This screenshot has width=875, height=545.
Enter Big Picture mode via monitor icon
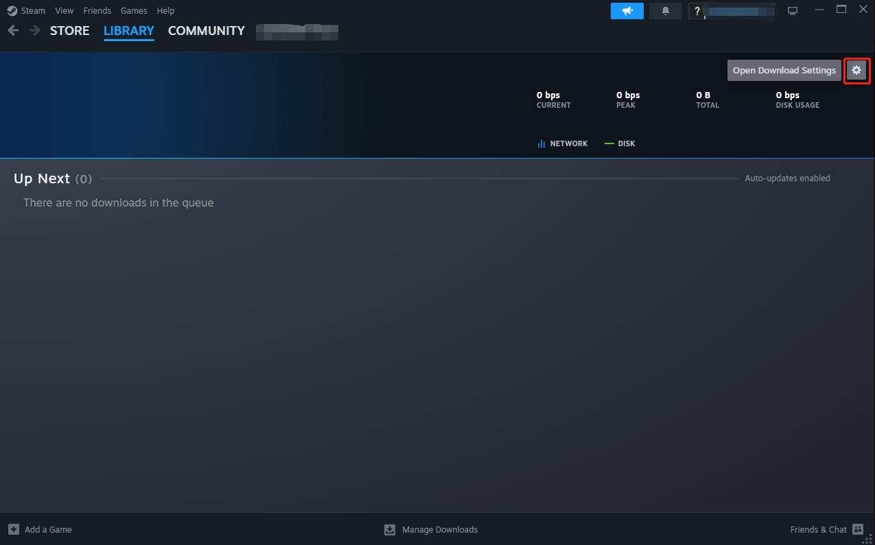coord(793,11)
